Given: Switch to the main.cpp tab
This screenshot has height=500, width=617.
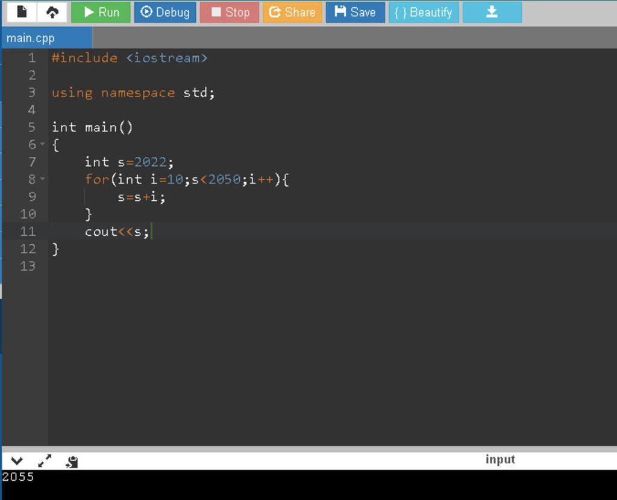Looking at the screenshot, I should coord(47,38).
